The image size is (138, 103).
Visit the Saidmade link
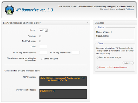pos(130,9)
